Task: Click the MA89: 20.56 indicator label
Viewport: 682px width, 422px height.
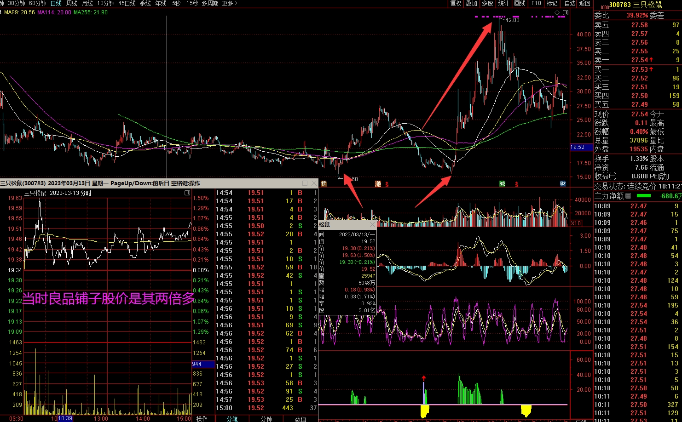Action: click(x=19, y=12)
